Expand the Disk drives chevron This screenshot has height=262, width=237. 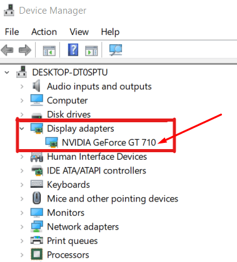coord(22,115)
